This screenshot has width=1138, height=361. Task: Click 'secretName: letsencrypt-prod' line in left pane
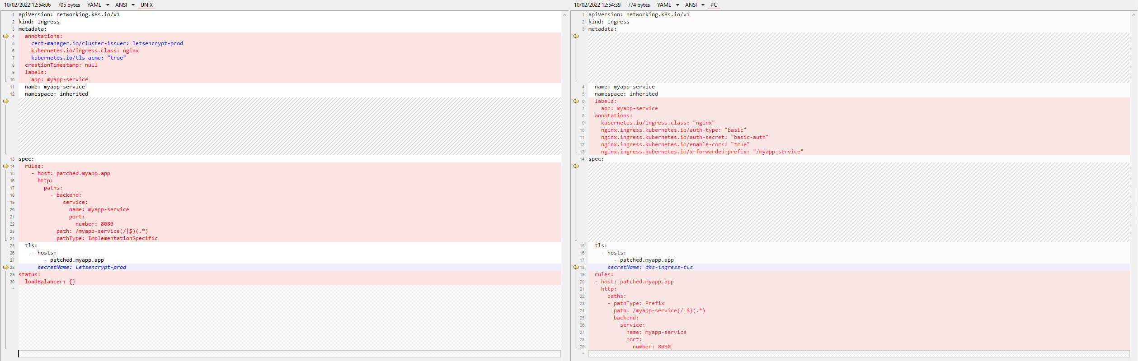(x=82, y=267)
